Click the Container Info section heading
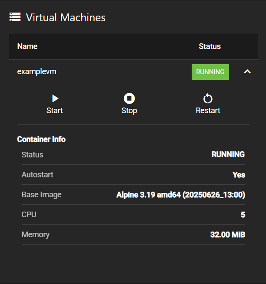Viewport: 266px width, 284px height. click(x=41, y=139)
